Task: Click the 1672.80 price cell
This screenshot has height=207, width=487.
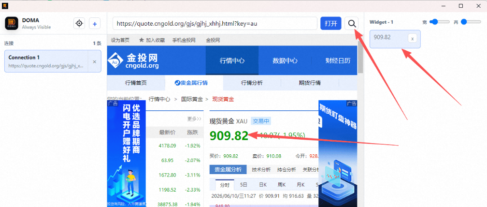Action: click(x=167, y=175)
